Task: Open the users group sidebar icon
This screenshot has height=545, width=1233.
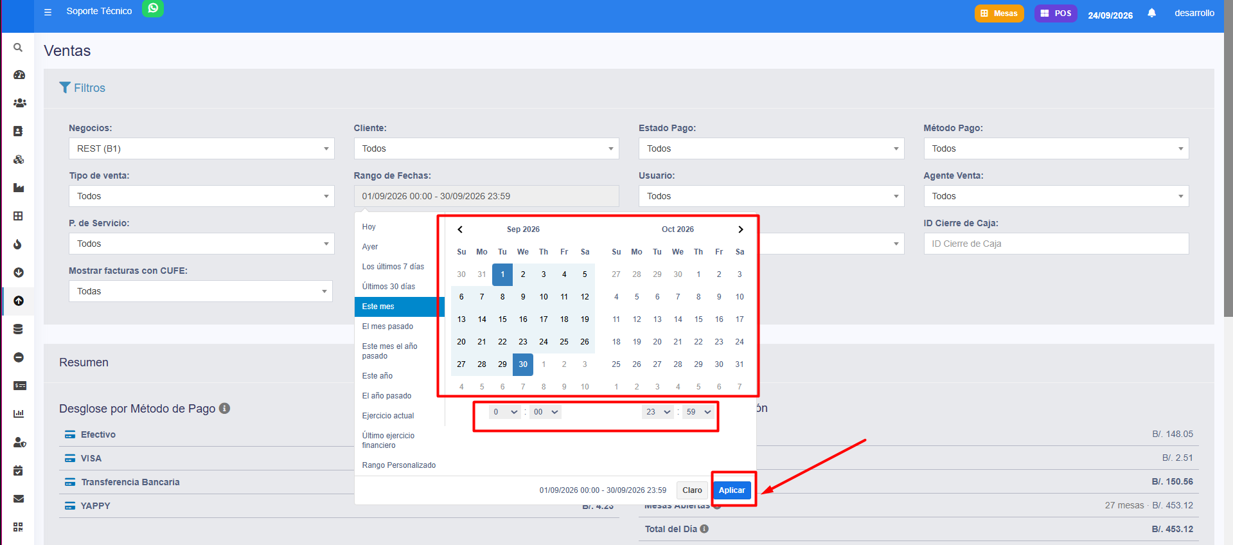Action: click(19, 103)
